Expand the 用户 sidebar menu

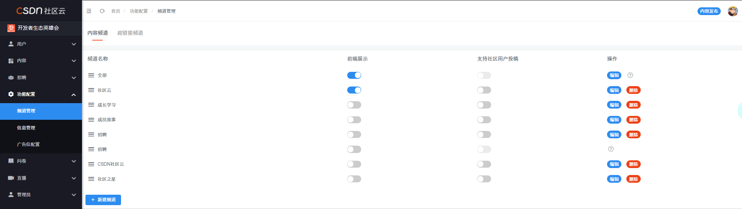click(41, 44)
